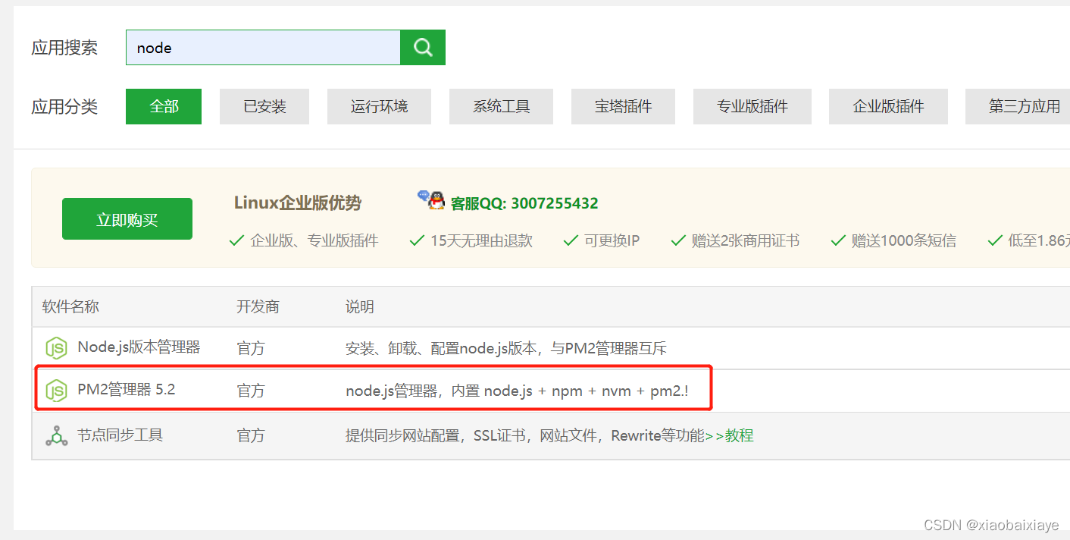Image resolution: width=1070 pixels, height=540 pixels.
Task: Select the 节点同步工具 node icon
Action: click(56, 435)
